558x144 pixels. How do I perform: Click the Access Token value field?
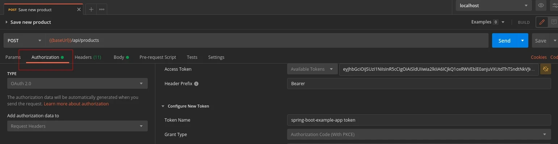click(x=439, y=69)
